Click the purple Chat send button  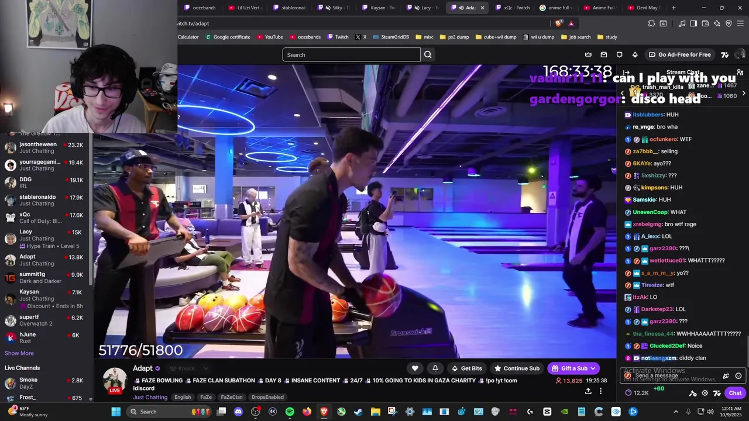(x=735, y=393)
